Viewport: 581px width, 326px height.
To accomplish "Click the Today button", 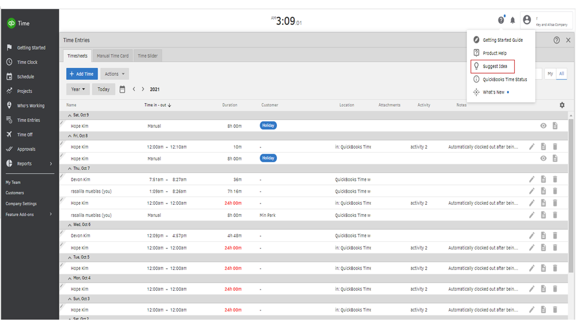I will click(104, 89).
